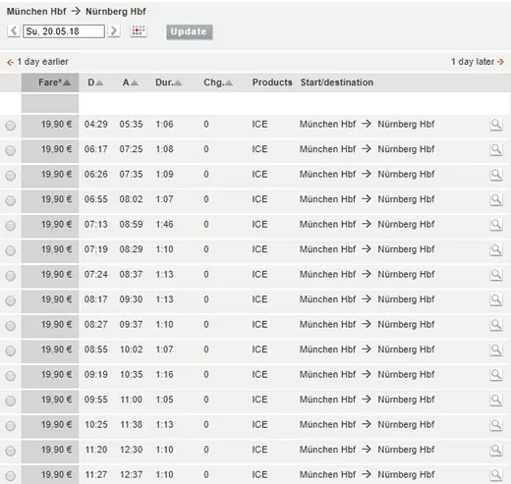Open the calendar date picker icon
Image resolution: width=511 pixels, height=484 pixels.
(139, 31)
